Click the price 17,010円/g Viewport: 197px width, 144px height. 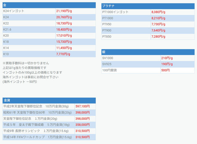tap(64, 36)
